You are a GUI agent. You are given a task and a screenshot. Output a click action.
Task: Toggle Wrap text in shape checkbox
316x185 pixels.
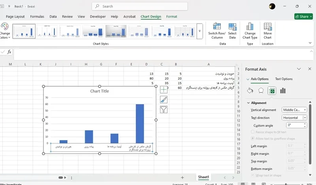click(x=253, y=175)
